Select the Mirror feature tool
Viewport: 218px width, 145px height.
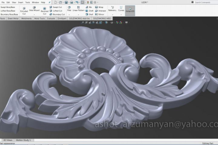pos(100,14)
